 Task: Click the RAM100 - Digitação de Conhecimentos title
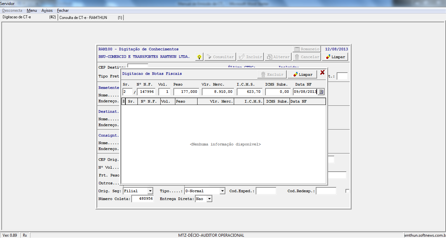[138, 49]
